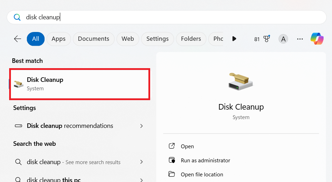Expand chevron for 'See more search results'

click(x=141, y=162)
